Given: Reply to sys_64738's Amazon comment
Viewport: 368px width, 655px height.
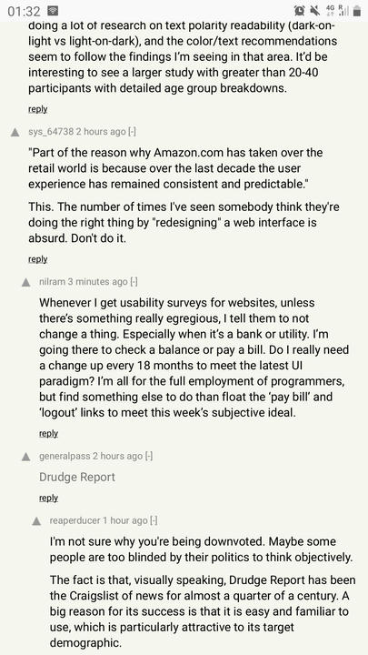Looking at the screenshot, I should click(x=37, y=259).
